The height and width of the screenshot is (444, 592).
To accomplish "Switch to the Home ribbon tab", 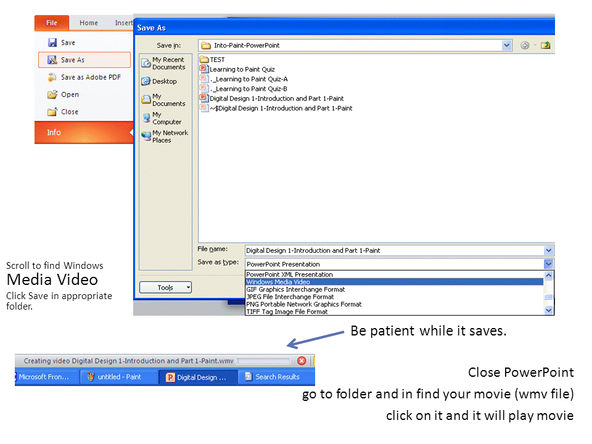I will (x=89, y=23).
